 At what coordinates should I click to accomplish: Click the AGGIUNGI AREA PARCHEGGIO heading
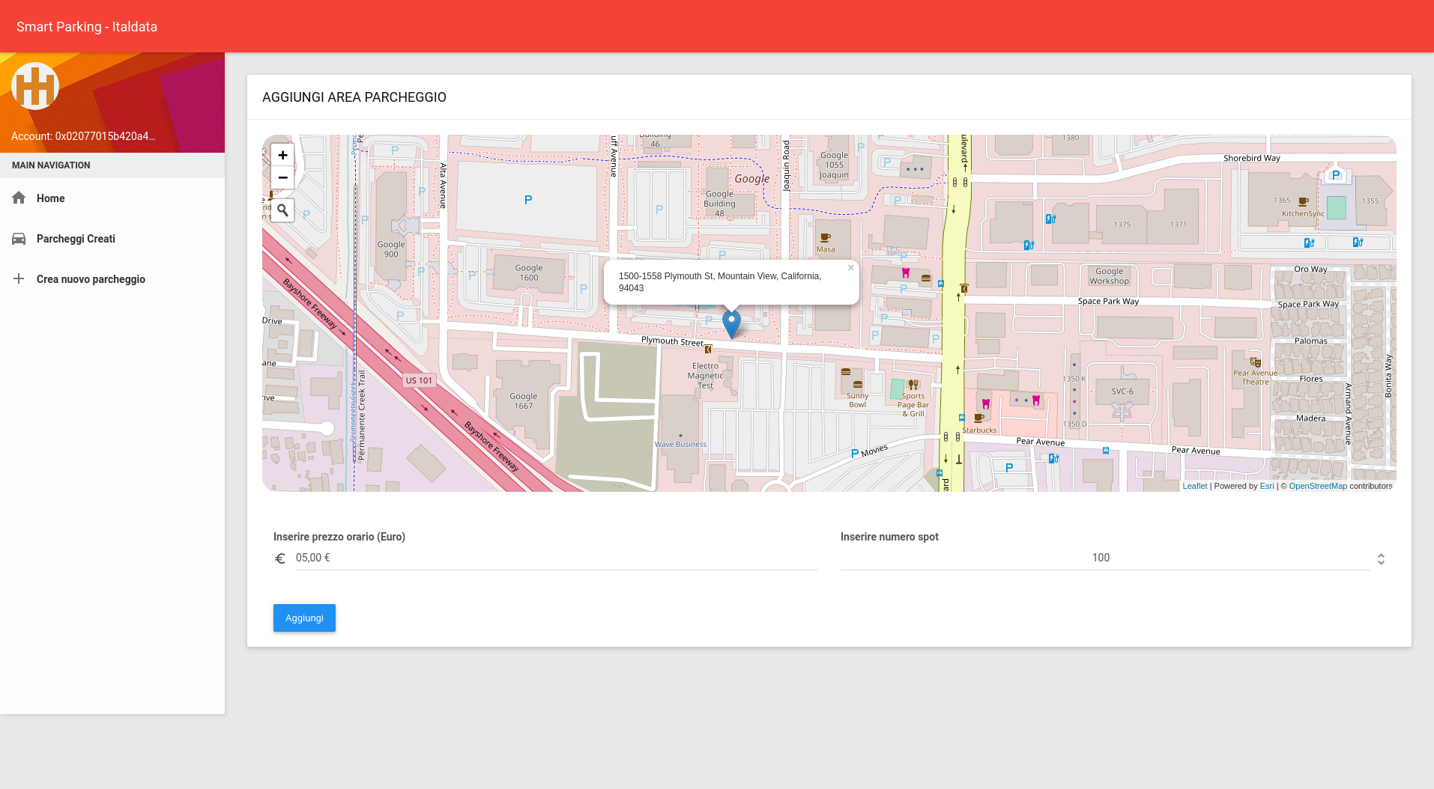tap(354, 97)
